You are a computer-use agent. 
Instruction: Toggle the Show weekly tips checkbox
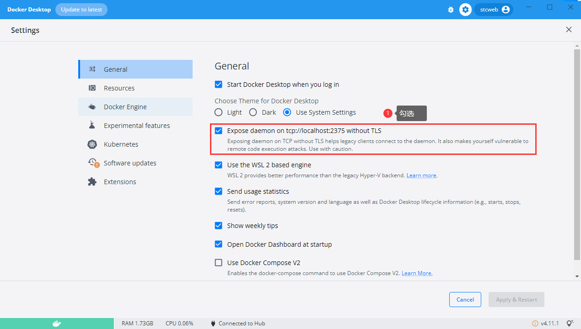(x=219, y=226)
